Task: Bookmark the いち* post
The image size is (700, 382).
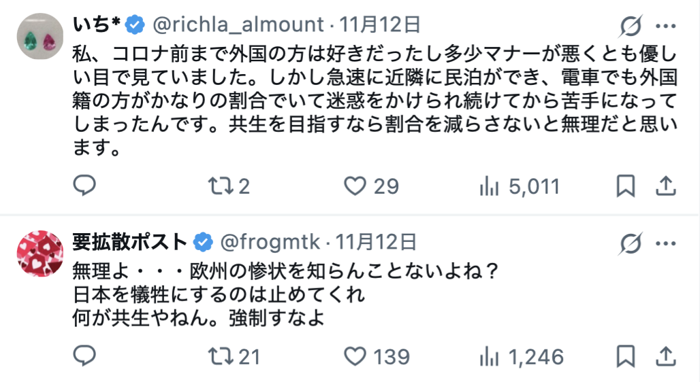Action: 626,186
